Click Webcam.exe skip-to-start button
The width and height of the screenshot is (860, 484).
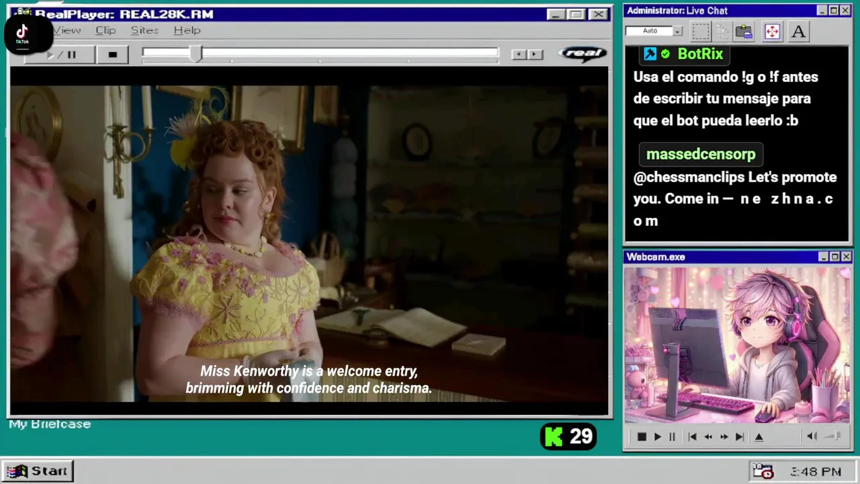(692, 437)
